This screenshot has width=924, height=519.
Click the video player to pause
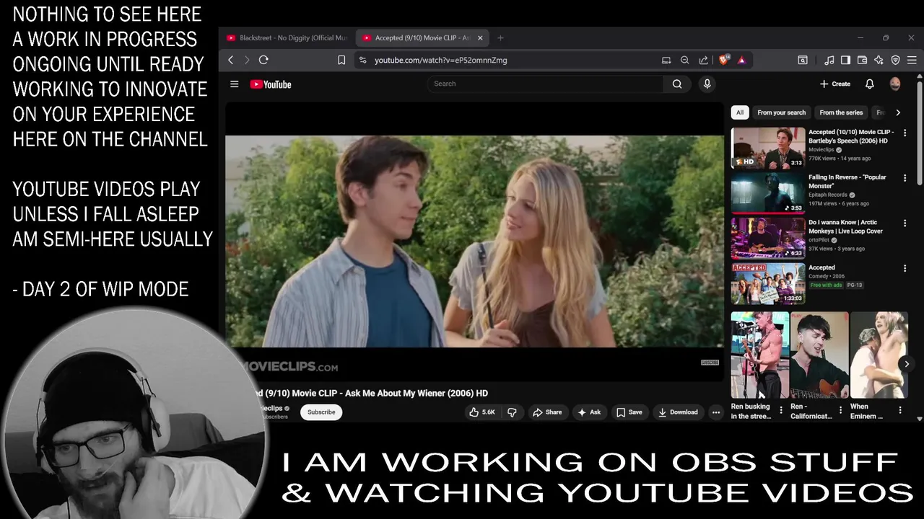474,241
